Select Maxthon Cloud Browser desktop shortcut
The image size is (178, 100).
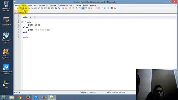coord(6,69)
